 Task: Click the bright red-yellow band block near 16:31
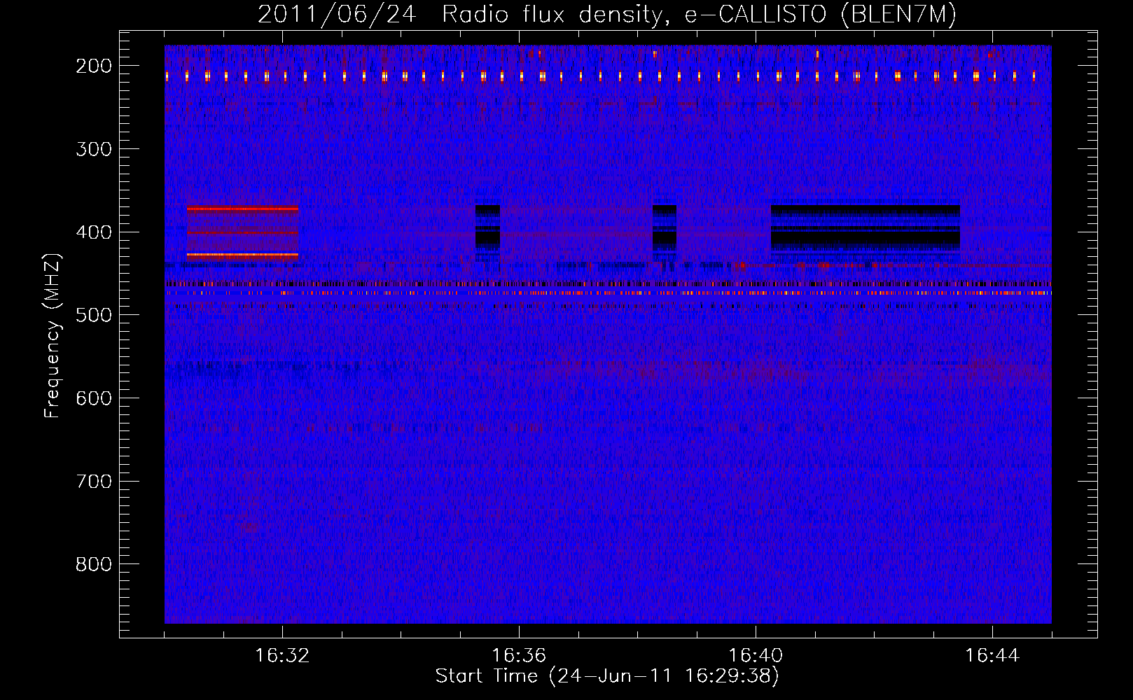coord(242,233)
